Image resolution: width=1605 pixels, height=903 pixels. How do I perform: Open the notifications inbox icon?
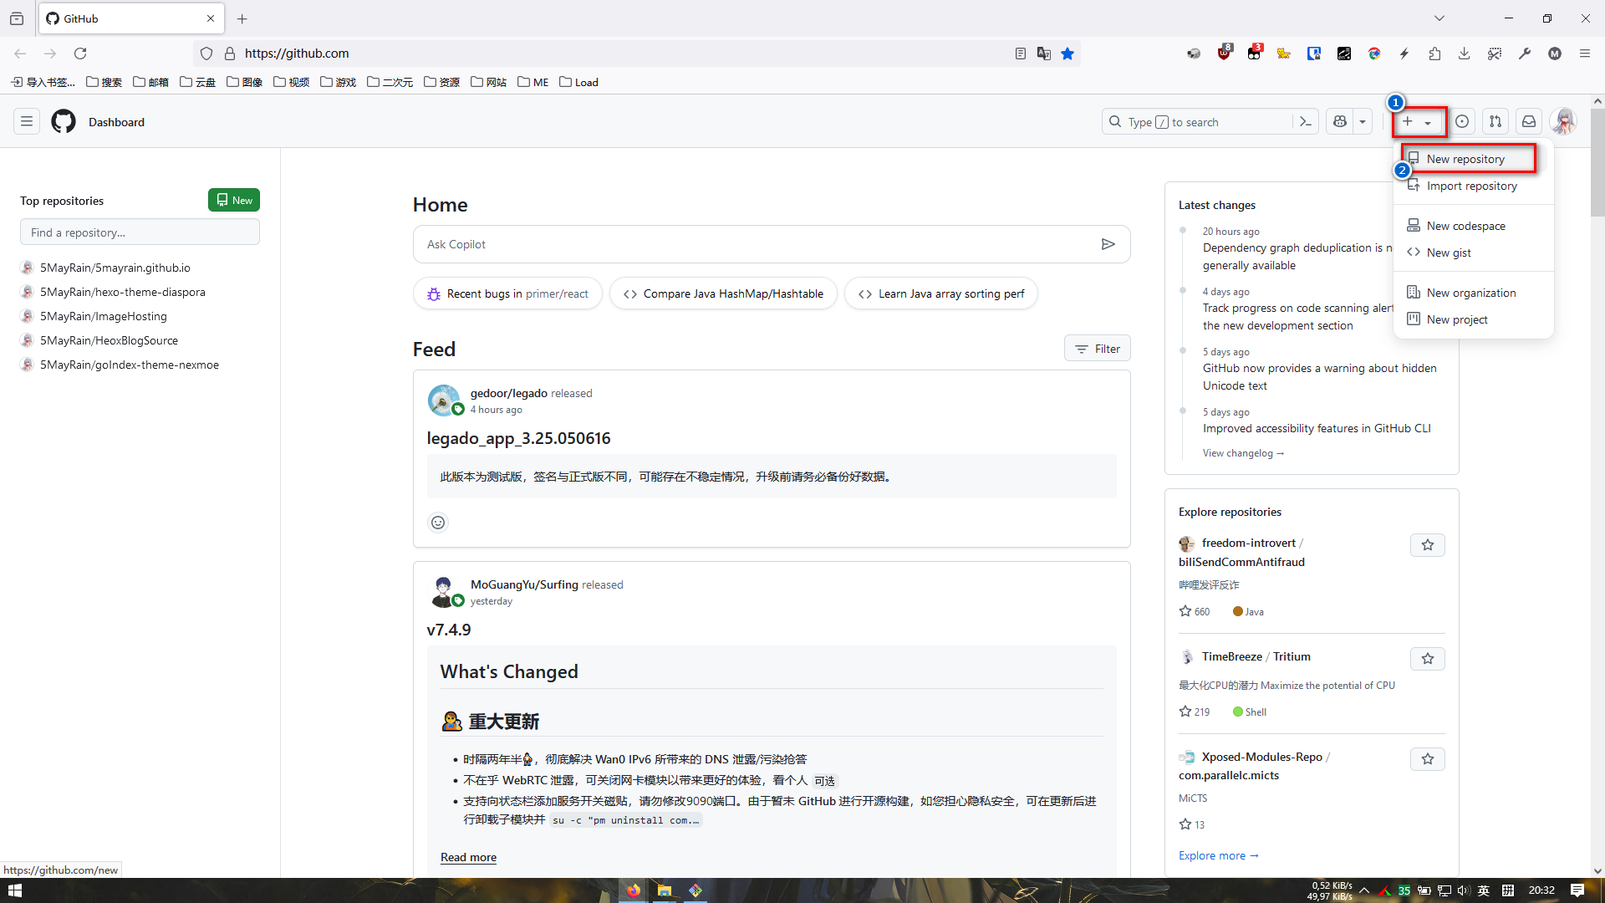[x=1529, y=122]
